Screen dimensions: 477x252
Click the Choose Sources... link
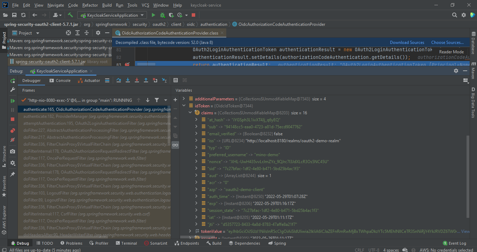coord(447,43)
